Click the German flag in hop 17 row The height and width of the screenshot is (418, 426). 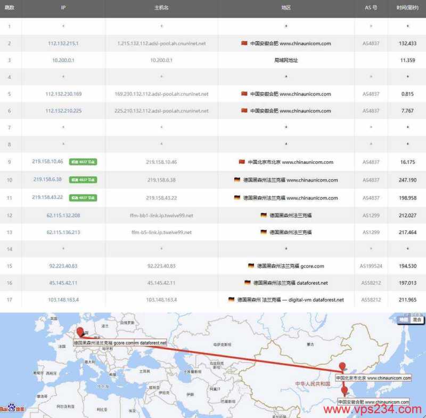pos(231,300)
